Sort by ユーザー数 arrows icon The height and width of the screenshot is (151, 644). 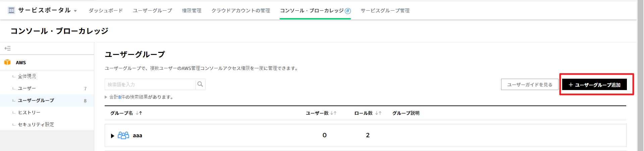(x=333, y=113)
